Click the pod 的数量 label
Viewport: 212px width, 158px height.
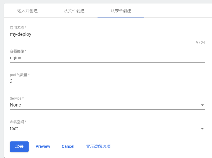coord(20,75)
